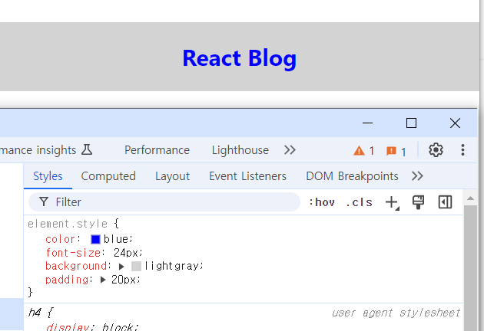Close the DevTools window
The height and width of the screenshot is (331, 484).
455,123
